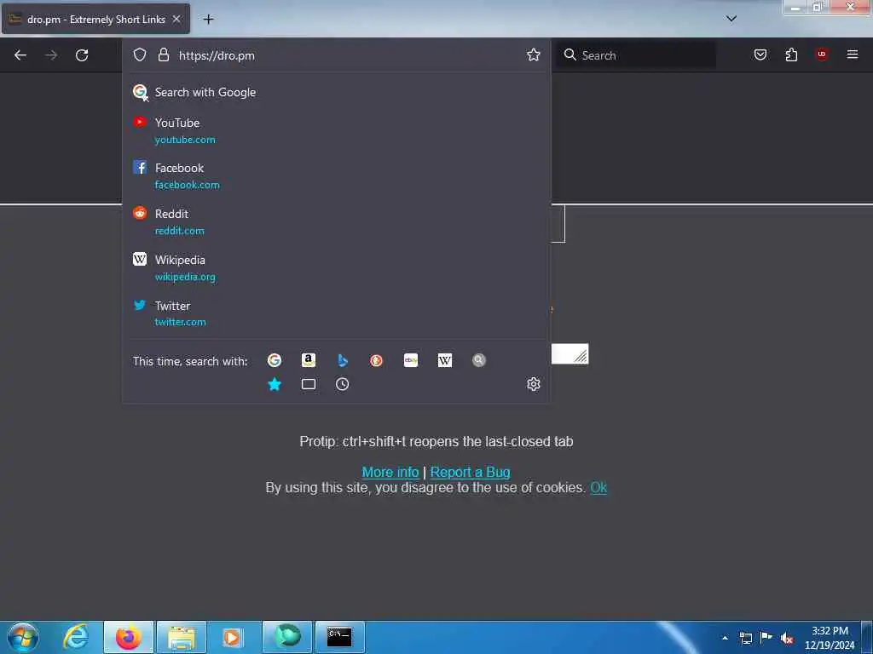Click the muted volume tray icon
873x654 pixels.
click(787, 638)
